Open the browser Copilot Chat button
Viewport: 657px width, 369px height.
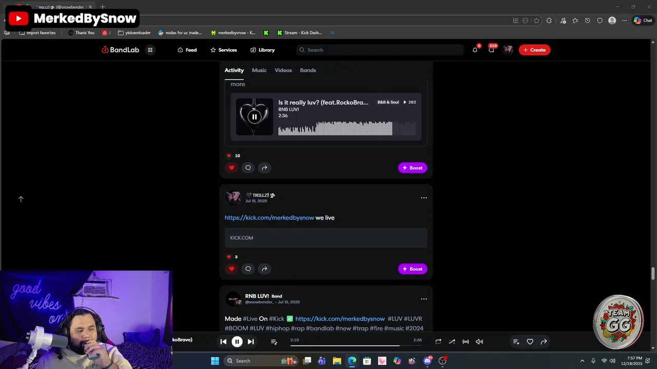click(x=643, y=20)
